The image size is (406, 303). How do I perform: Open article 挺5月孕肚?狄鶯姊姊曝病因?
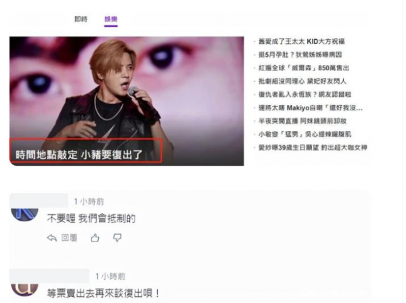tap(300, 55)
